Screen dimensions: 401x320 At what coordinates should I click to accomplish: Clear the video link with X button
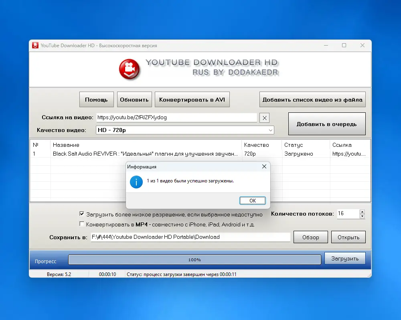[x=264, y=118]
